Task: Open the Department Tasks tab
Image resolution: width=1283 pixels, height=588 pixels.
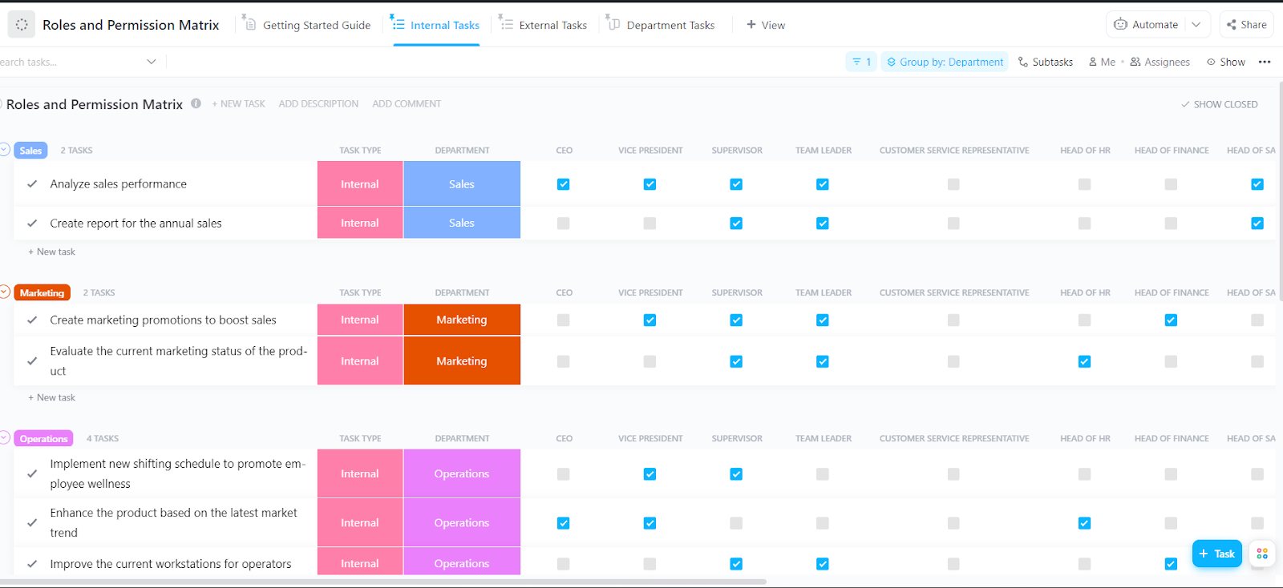Action: point(662,25)
